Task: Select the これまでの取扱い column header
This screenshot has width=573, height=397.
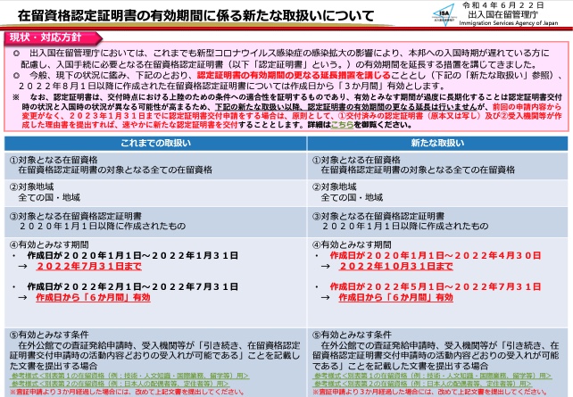Action: click(145, 144)
